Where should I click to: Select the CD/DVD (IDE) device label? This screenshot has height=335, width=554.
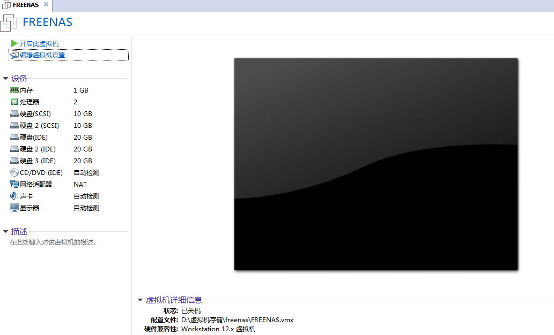click(41, 172)
